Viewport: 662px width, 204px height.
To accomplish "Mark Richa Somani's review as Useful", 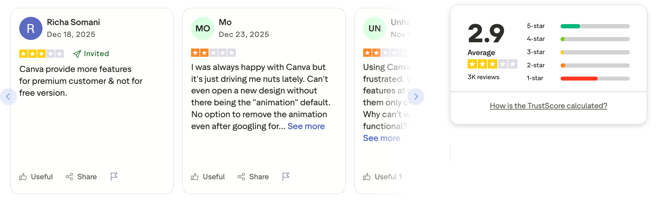I will pyautogui.click(x=36, y=177).
